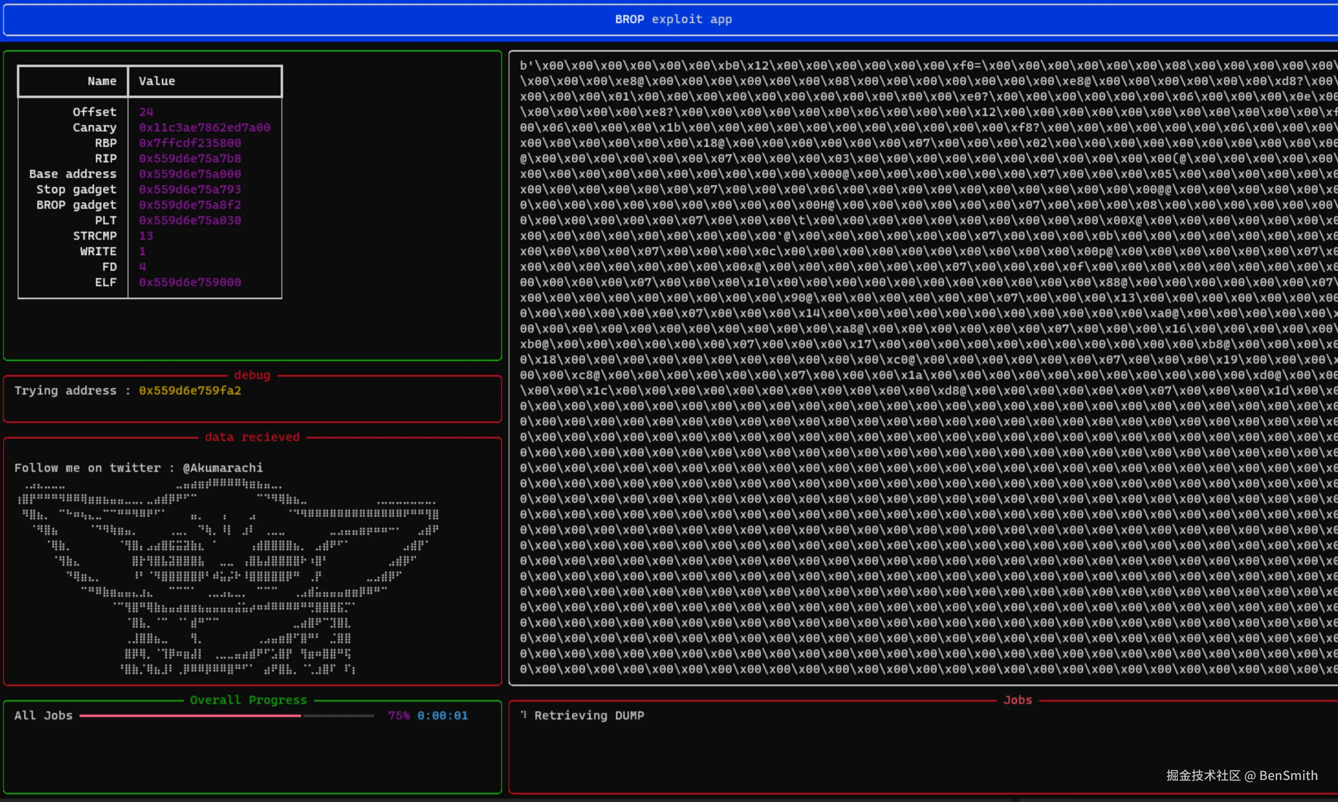Image resolution: width=1338 pixels, height=802 pixels.
Task: Click the Jobs panel title
Action: (1017, 700)
